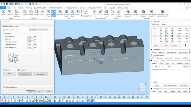
Task: Click the Indicate button
Action: 156,45
